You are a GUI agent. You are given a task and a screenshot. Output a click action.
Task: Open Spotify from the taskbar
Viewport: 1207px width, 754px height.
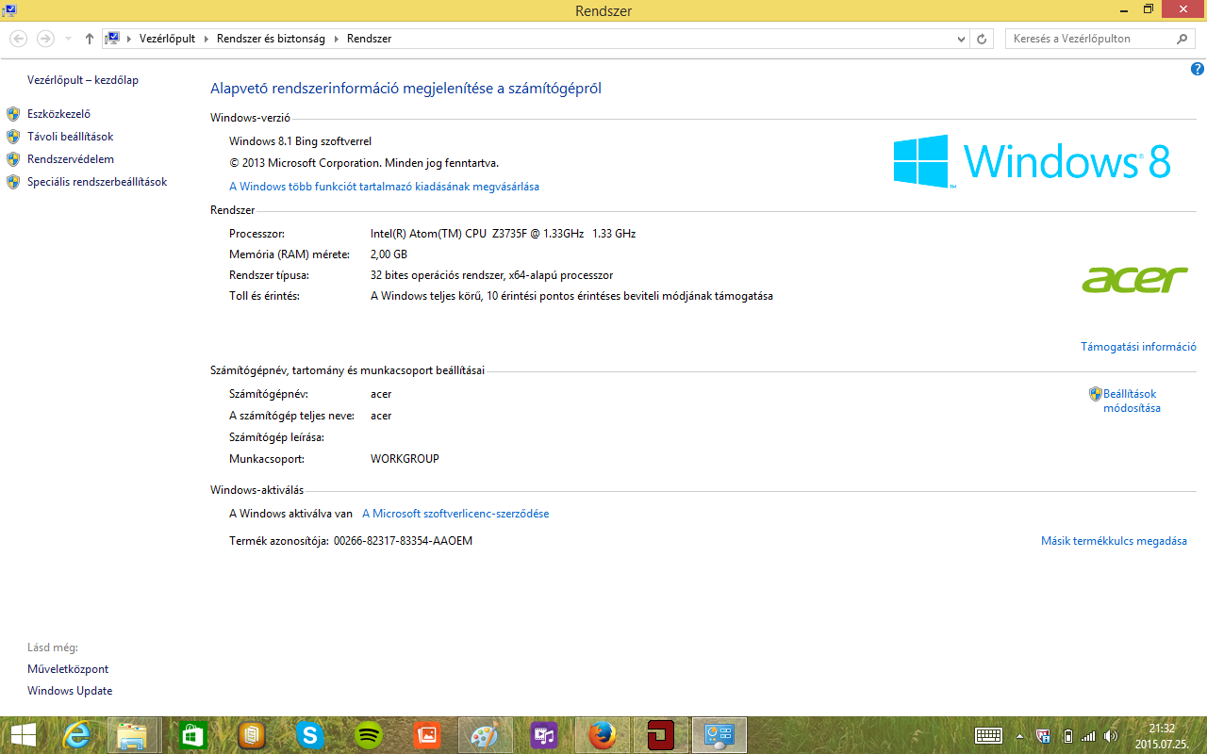pos(368,735)
